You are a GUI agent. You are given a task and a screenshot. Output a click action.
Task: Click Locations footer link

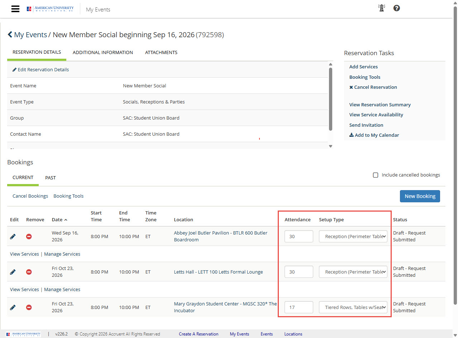[293, 334]
